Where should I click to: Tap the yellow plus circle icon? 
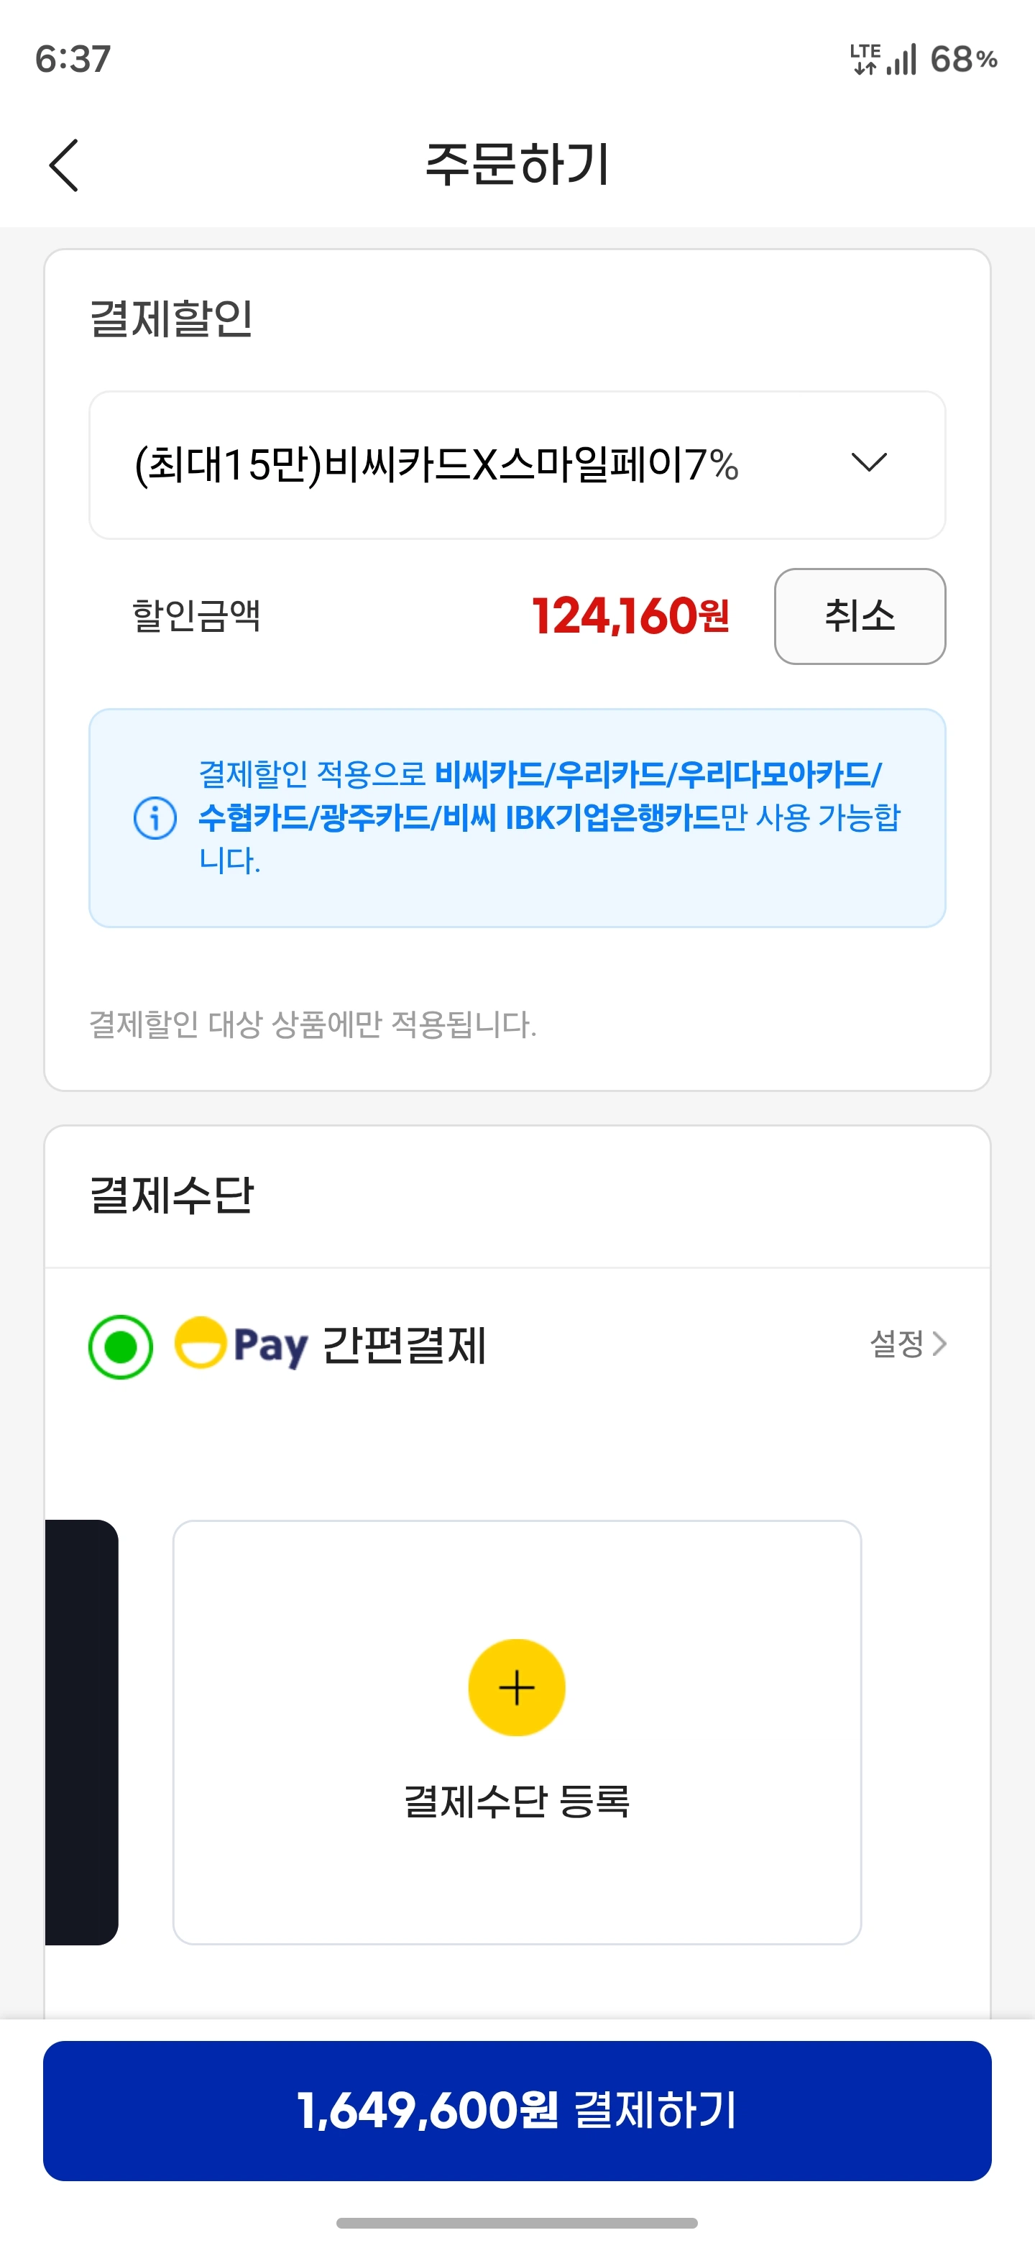tap(516, 1687)
